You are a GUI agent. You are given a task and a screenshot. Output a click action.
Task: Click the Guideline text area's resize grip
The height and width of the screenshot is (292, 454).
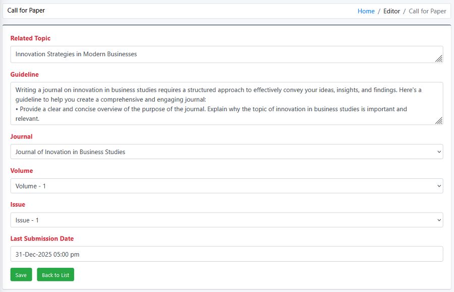click(439, 121)
